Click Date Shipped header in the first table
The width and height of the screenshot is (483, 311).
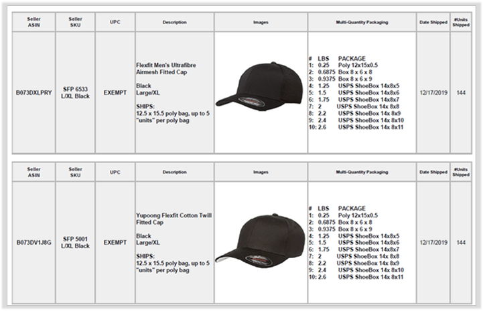(x=433, y=22)
